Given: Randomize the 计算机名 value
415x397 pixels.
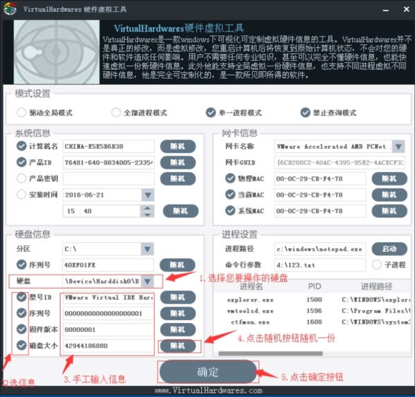Looking at the screenshot, I should (x=178, y=147).
